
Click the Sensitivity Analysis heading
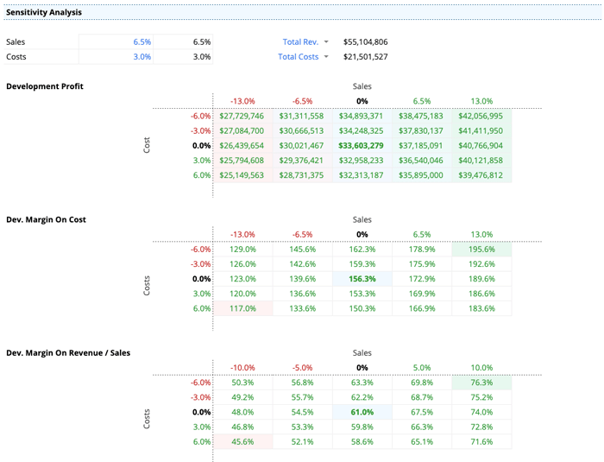click(x=44, y=12)
